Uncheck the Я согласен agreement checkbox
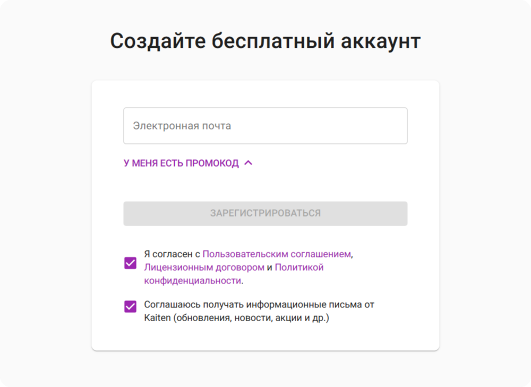The height and width of the screenshot is (387, 531). (130, 263)
